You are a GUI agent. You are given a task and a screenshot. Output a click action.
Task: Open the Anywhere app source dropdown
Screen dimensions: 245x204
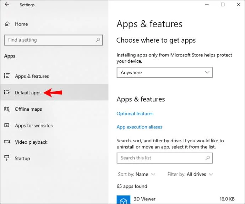pos(164,72)
